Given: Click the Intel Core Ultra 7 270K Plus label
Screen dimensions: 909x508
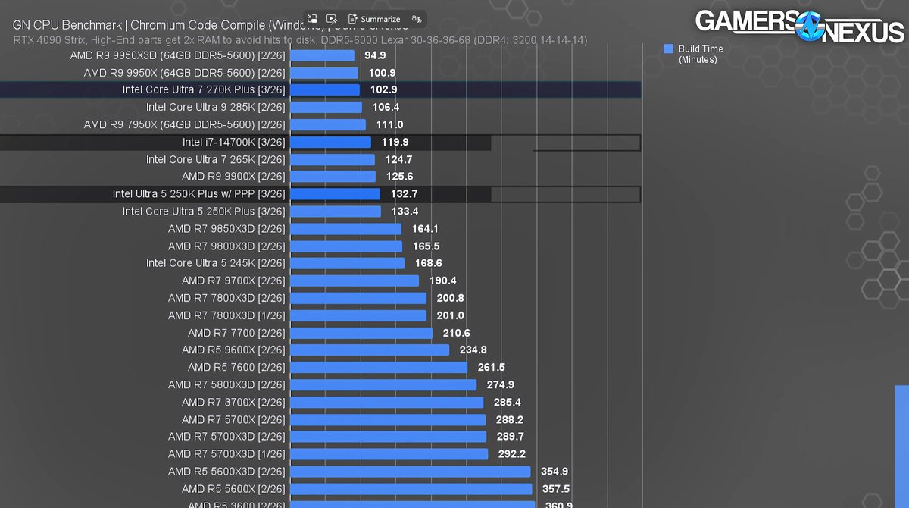Looking at the screenshot, I should coord(204,89).
